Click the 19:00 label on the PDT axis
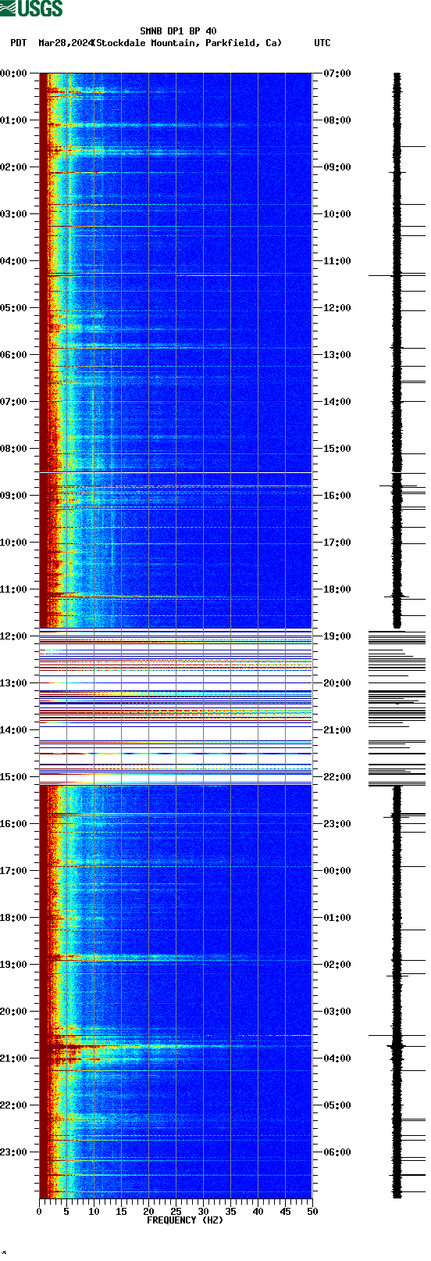The width and height of the screenshot is (431, 1261). point(13,965)
